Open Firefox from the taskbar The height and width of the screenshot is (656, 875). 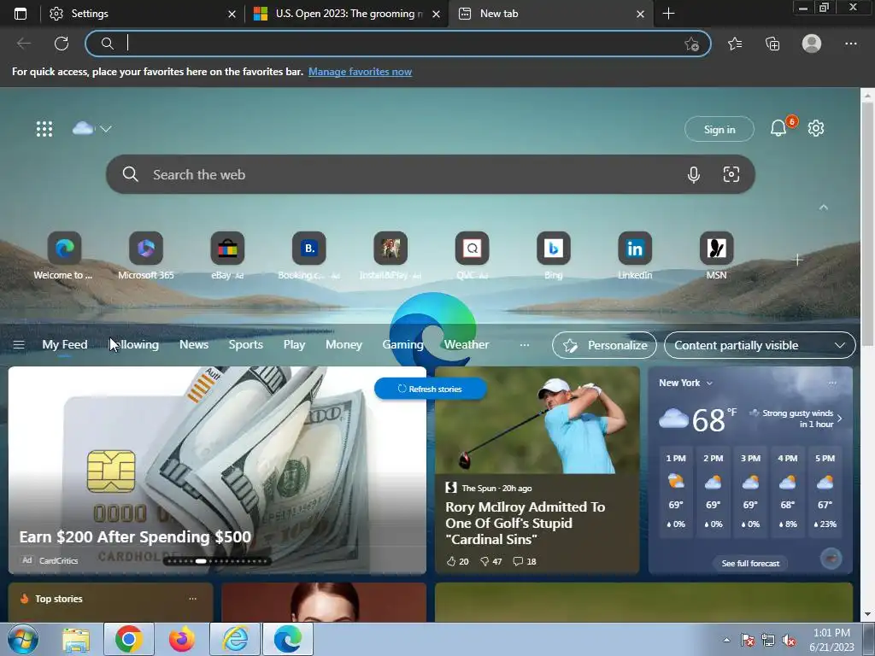[x=182, y=639]
